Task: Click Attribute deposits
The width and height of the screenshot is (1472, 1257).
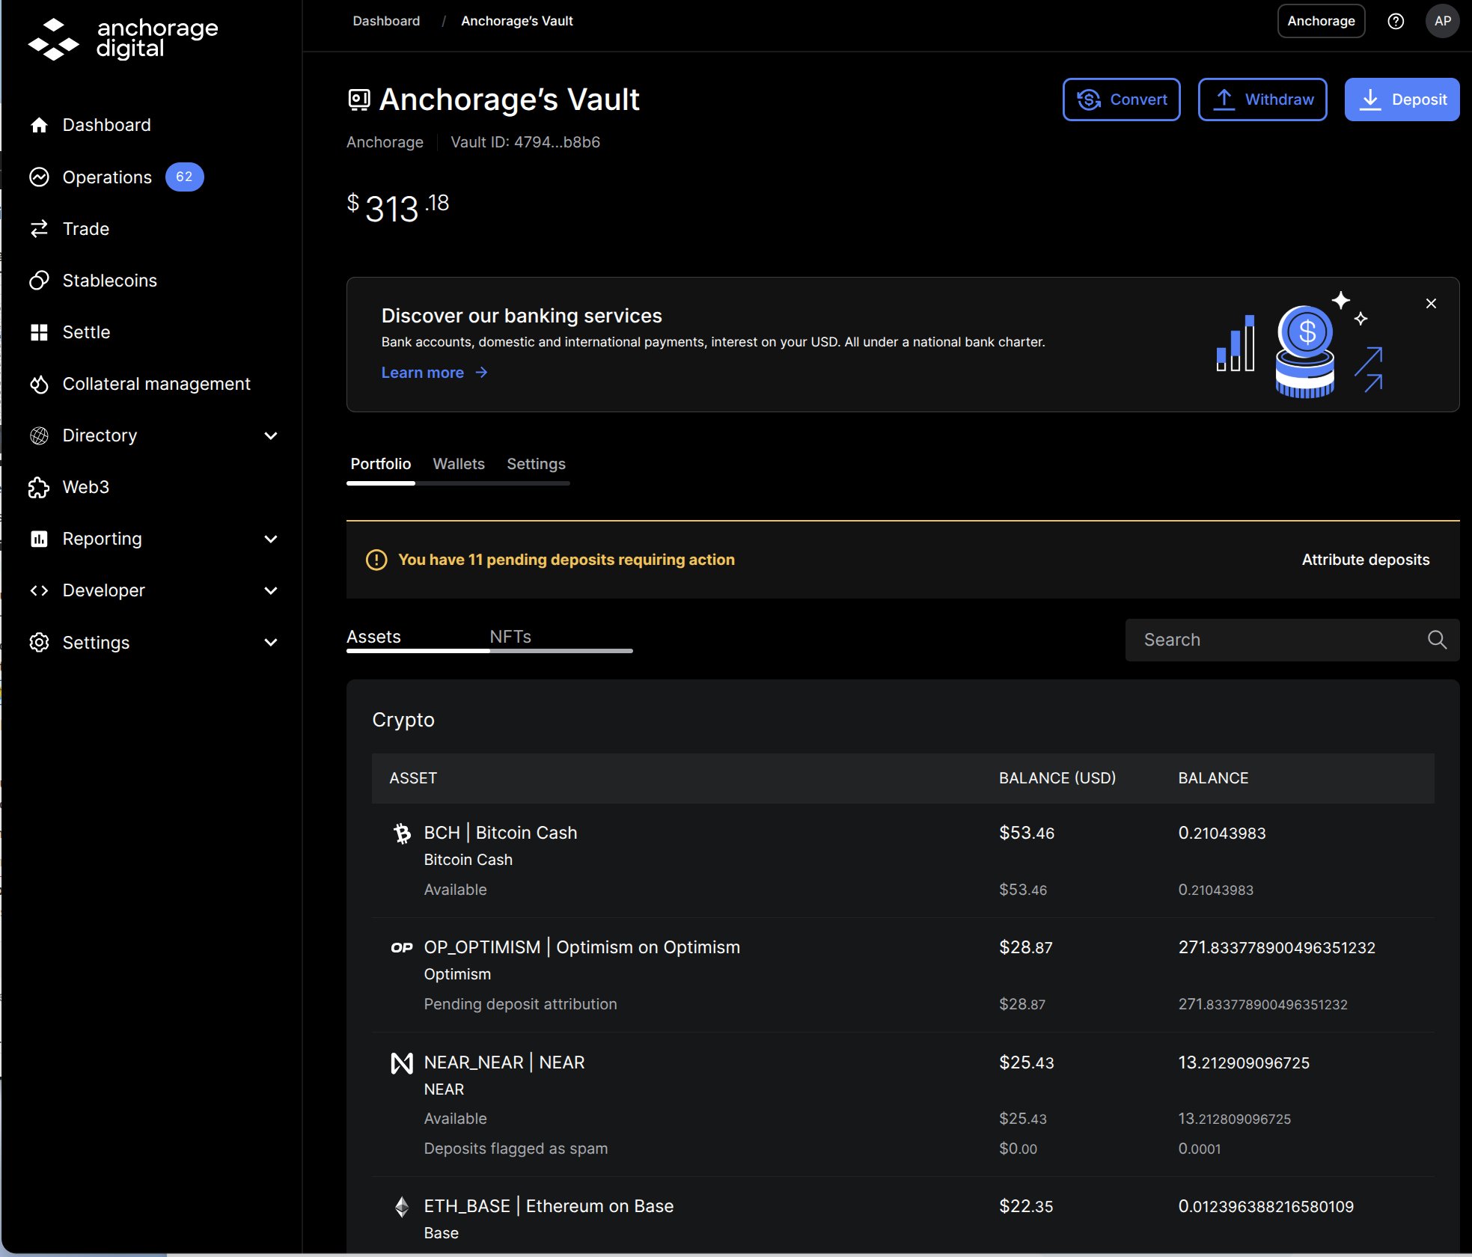Action: coord(1365,560)
